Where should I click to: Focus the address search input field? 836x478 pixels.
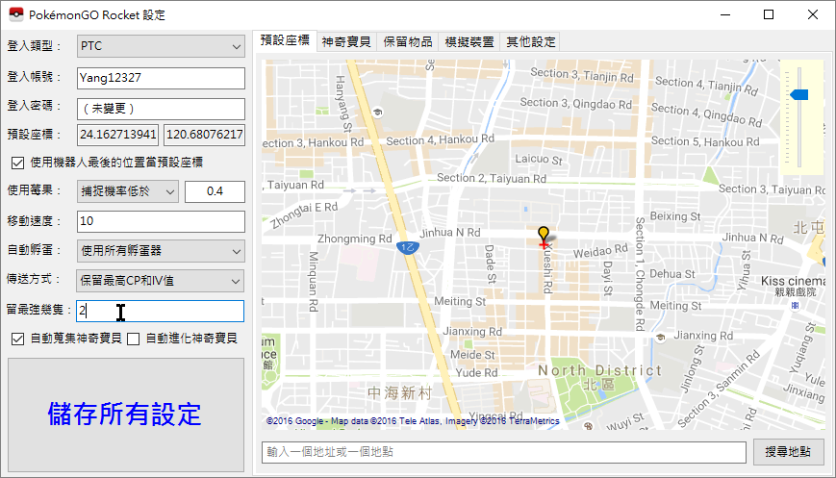click(504, 452)
